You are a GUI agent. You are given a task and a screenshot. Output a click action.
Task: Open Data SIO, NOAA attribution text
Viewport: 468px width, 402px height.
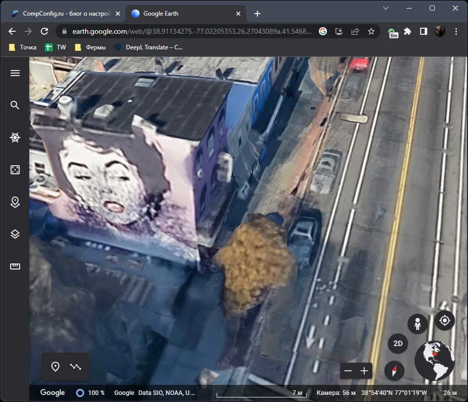point(167,393)
